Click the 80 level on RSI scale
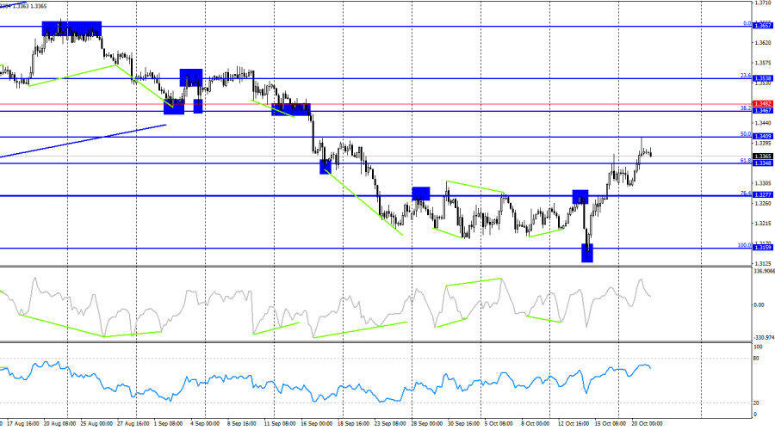 pyautogui.click(x=756, y=359)
